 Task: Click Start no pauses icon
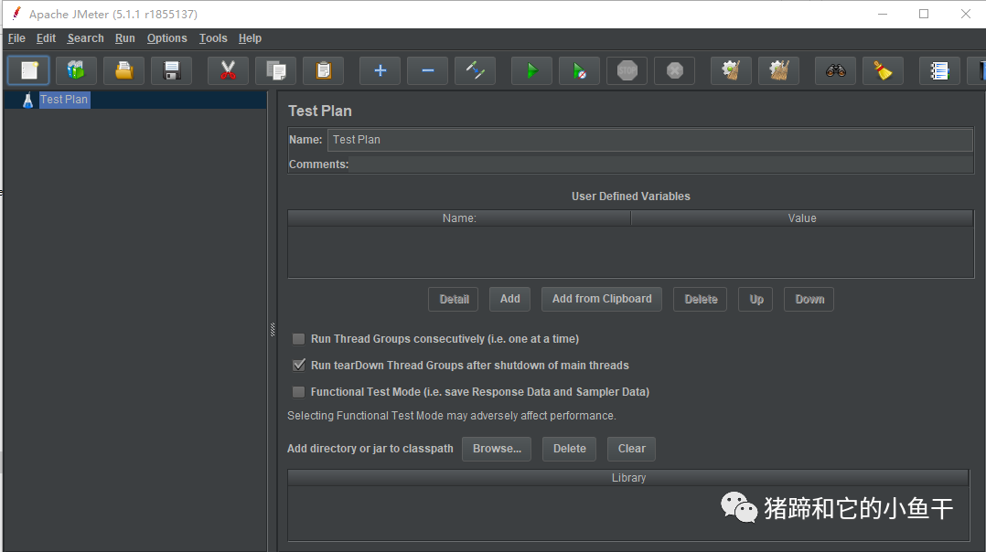(580, 70)
